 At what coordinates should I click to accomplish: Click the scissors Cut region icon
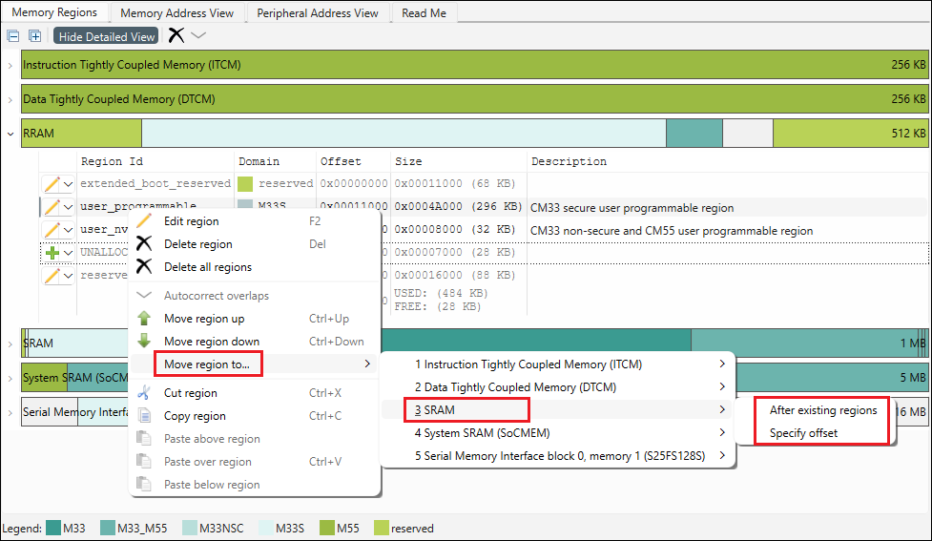coord(144,393)
